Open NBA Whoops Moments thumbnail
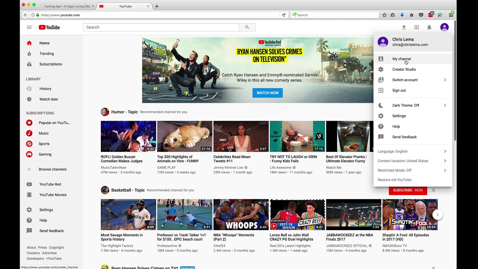Screen dimensions: 478x269 tap(241, 214)
